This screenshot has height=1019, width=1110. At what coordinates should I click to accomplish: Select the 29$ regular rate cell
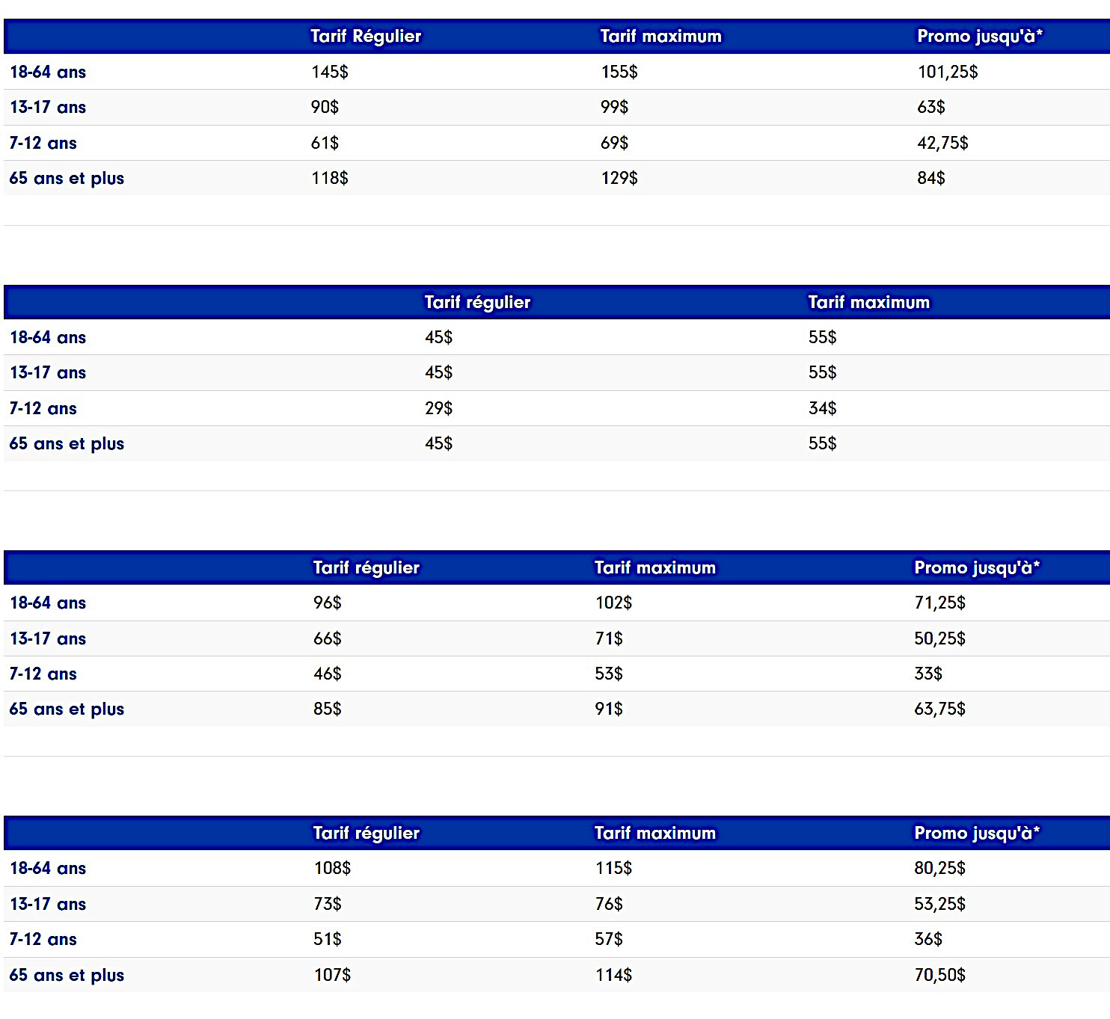coord(438,408)
